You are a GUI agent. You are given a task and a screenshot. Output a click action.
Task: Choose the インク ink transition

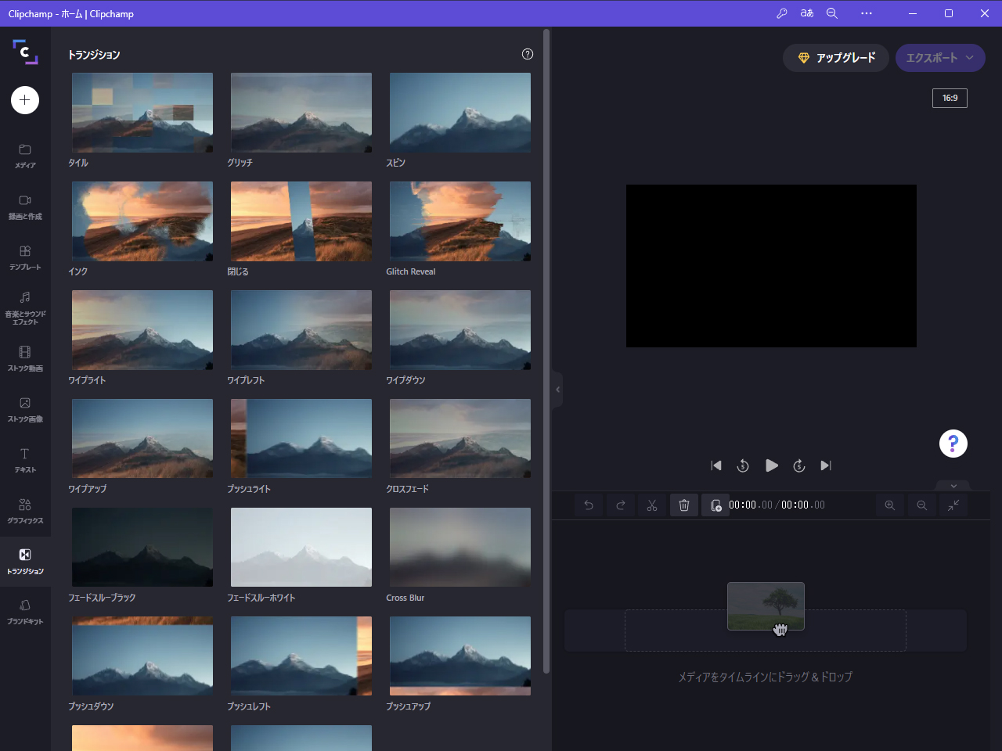pos(142,221)
